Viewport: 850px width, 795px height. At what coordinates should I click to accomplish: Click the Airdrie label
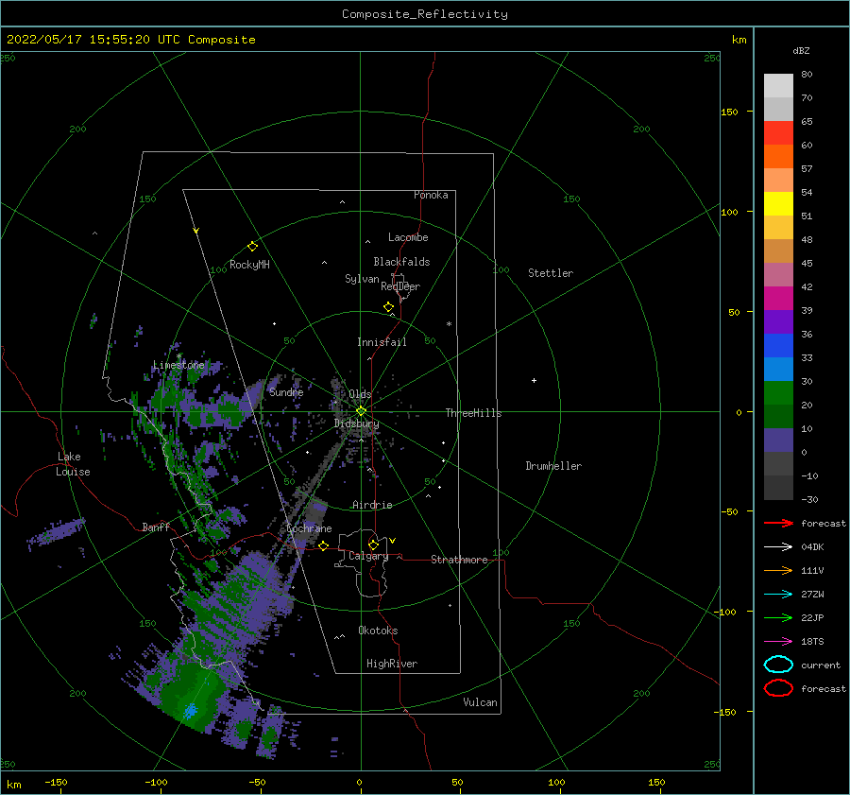pyautogui.click(x=372, y=505)
